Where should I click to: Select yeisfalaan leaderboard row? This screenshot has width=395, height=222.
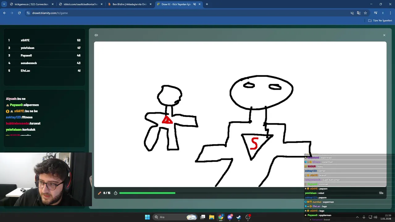[x=44, y=48]
